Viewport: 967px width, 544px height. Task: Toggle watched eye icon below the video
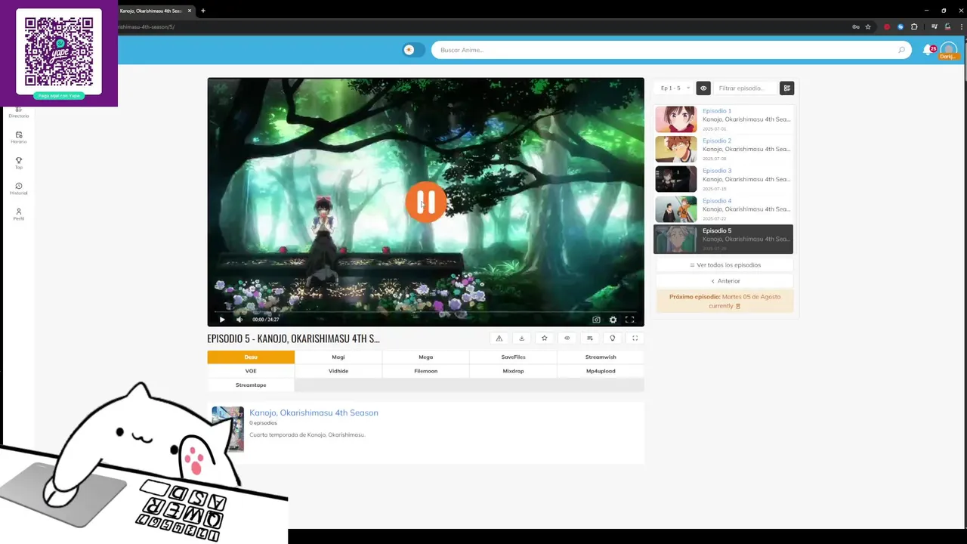pyautogui.click(x=567, y=338)
